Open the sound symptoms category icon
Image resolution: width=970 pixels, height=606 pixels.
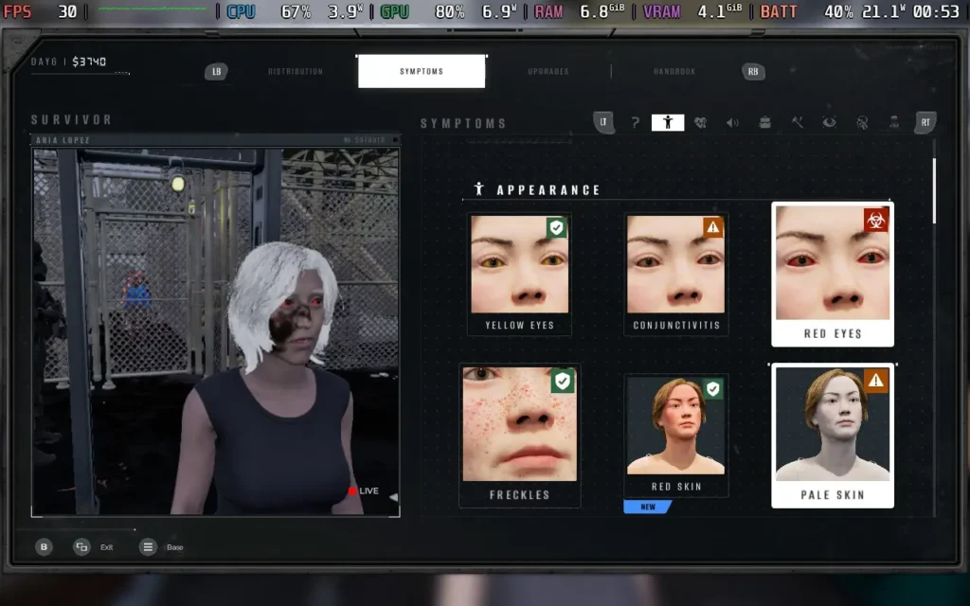click(x=732, y=122)
